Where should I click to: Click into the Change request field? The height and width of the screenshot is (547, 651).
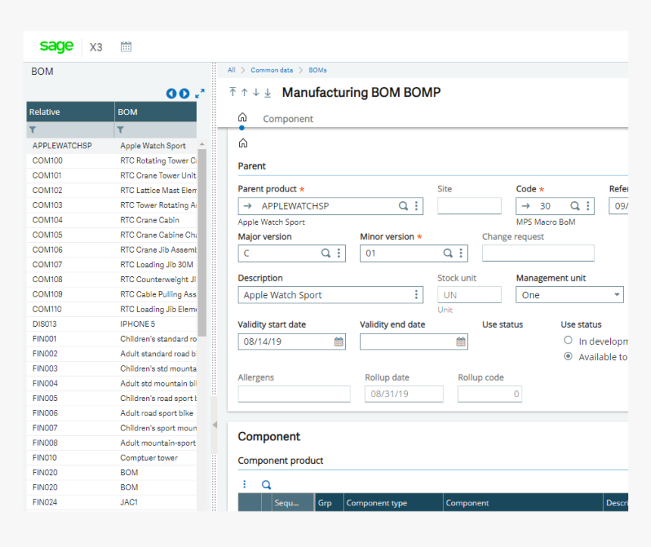[538, 253]
